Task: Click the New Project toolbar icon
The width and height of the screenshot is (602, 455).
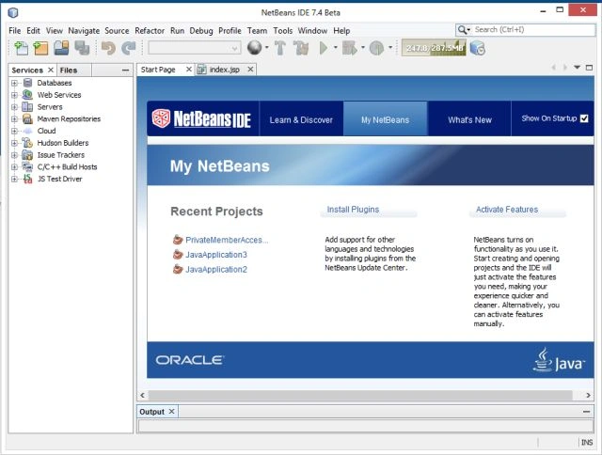Action: click(x=40, y=48)
